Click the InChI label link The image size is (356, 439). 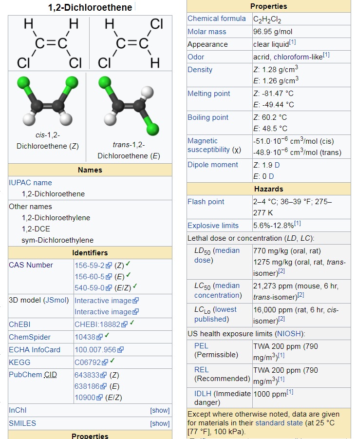[18, 410]
